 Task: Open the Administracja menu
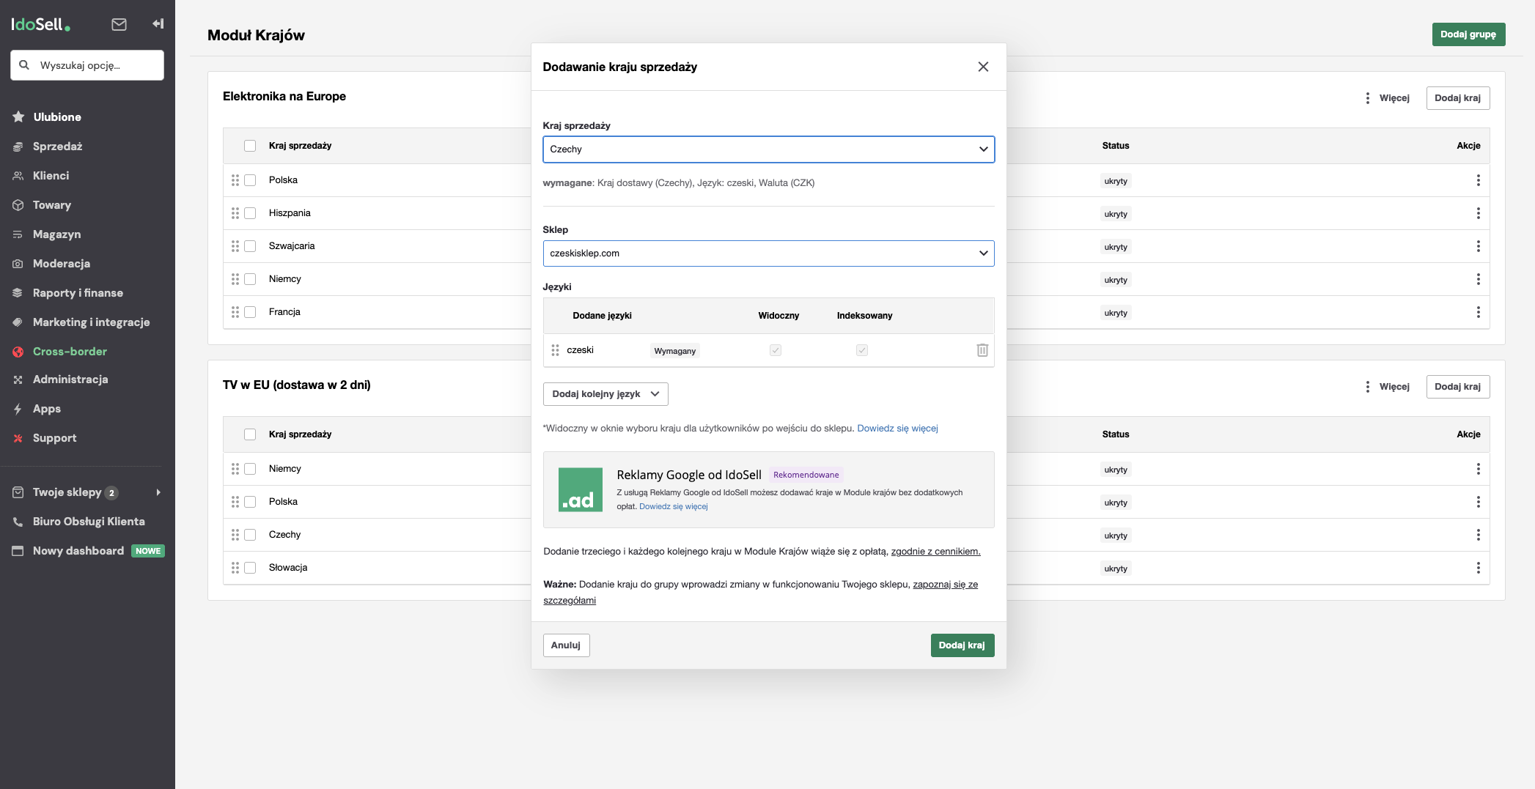(x=70, y=379)
